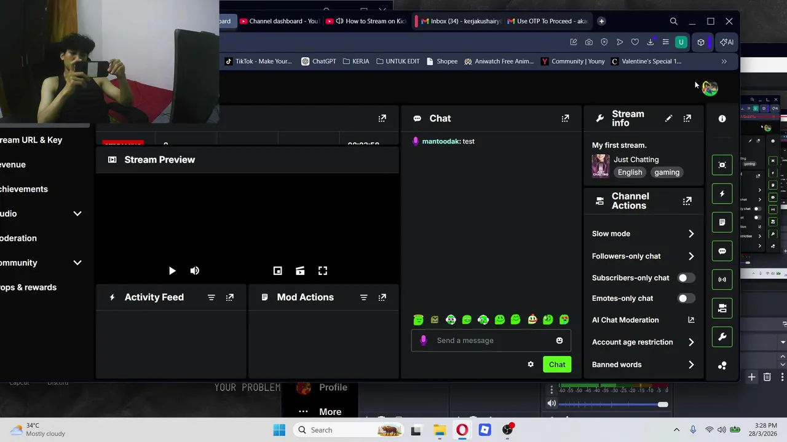Switch to the Gmail Inbox (34) tab
The width and height of the screenshot is (787, 442).
tap(460, 21)
